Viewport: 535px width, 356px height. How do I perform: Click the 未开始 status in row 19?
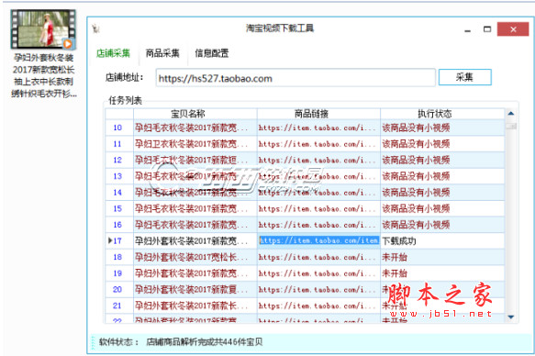(x=395, y=273)
